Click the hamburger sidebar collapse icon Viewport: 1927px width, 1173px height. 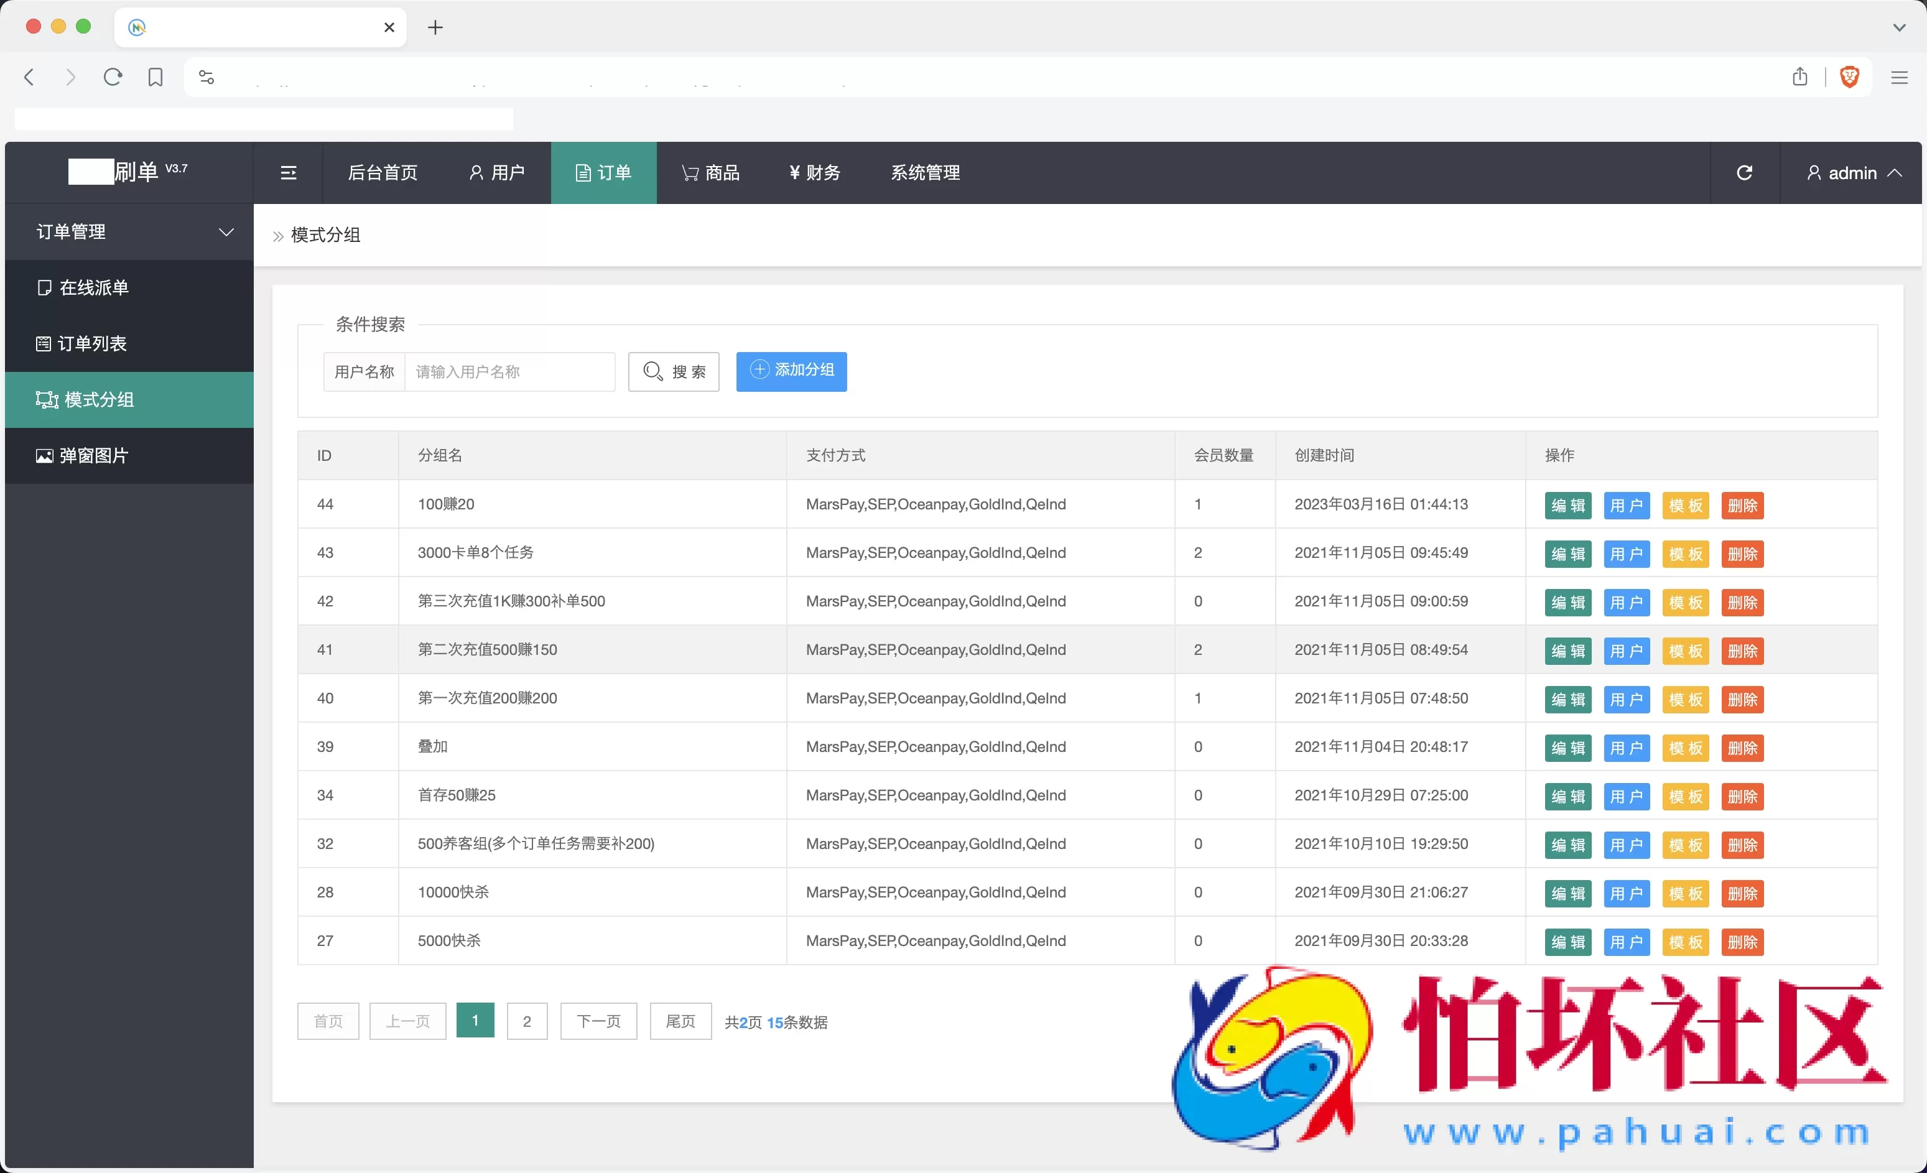(289, 172)
